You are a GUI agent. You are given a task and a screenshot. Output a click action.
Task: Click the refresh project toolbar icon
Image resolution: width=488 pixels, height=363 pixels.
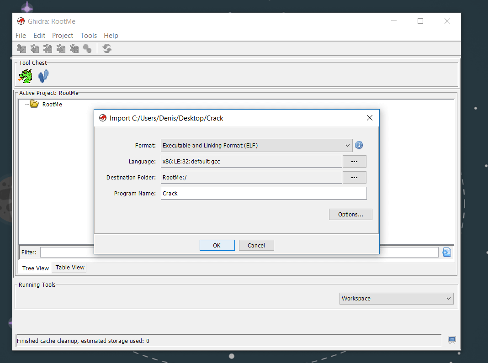[x=107, y=48]
